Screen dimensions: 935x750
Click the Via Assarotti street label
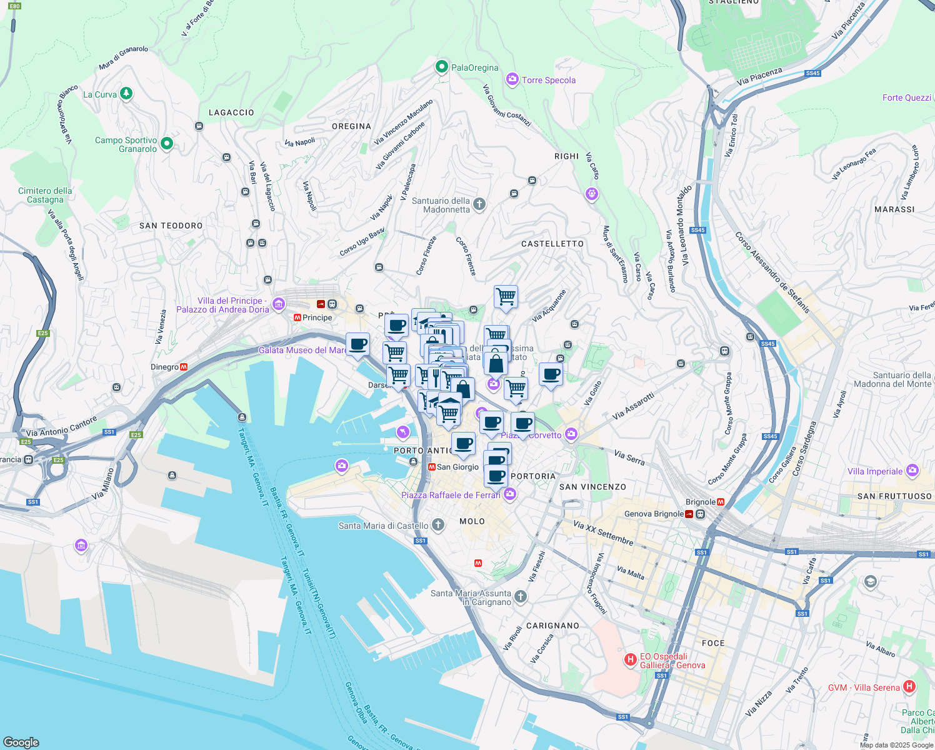(633, 406)
